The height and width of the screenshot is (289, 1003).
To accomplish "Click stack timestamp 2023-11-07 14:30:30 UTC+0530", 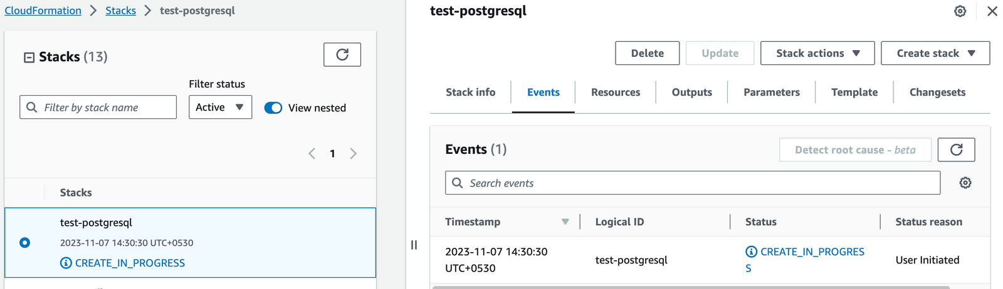I will (127, 243).
